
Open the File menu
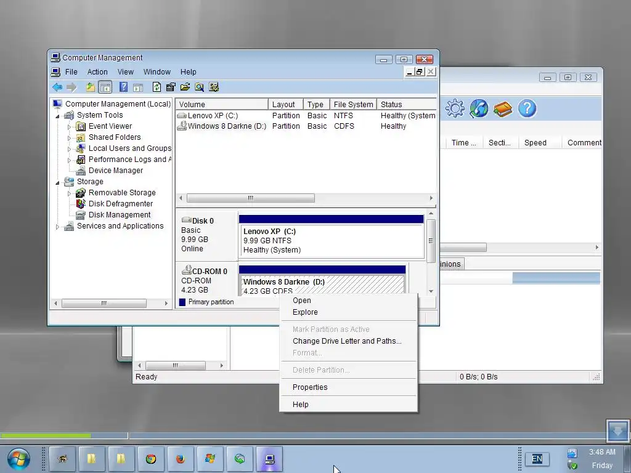(71, 72)
